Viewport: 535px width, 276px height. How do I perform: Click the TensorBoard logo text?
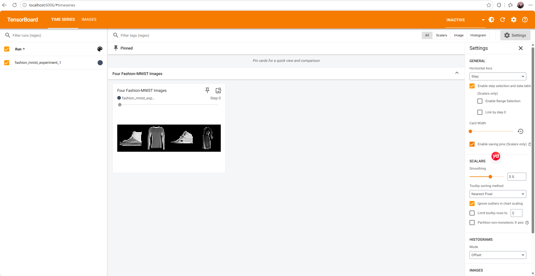[x=22, y=20]
